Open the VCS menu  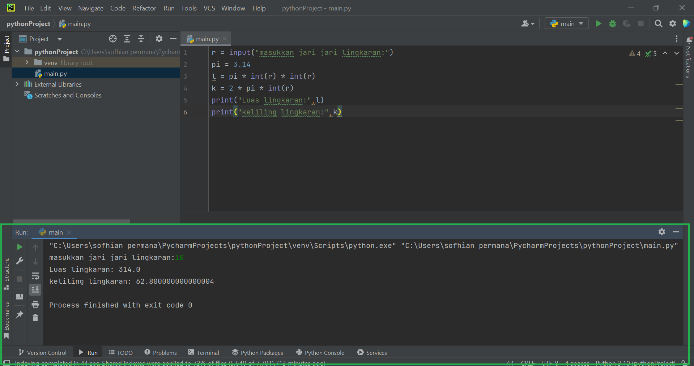(x=209, y=8)
